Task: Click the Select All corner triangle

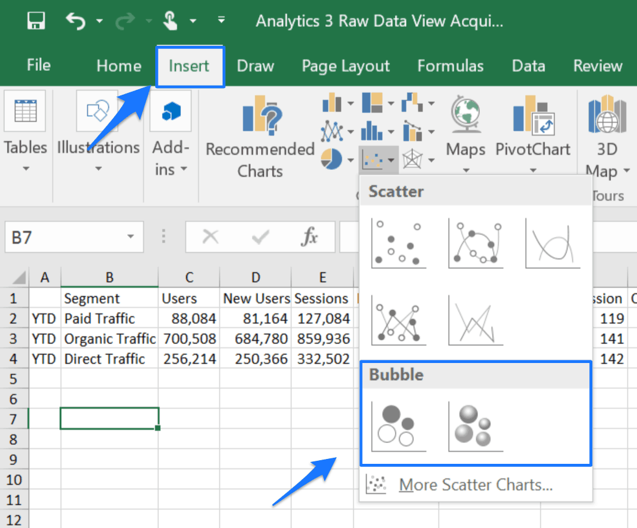Action: 19,278
